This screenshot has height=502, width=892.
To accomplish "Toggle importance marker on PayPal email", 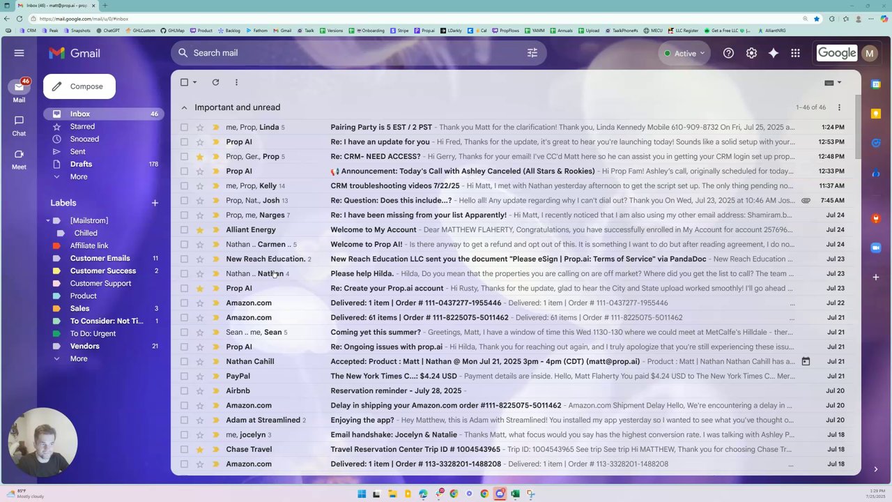I will coord(215,376).
